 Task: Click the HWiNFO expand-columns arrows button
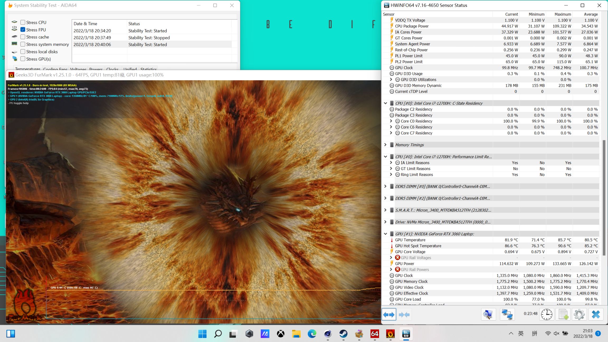(x=389, y=314)
